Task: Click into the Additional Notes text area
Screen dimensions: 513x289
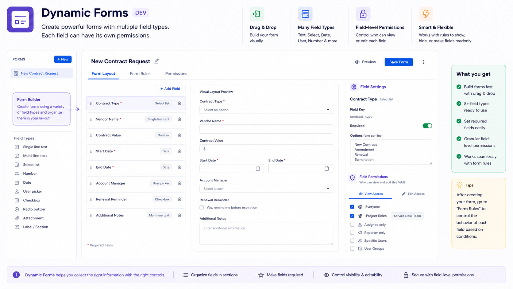Action: [266, 234]
